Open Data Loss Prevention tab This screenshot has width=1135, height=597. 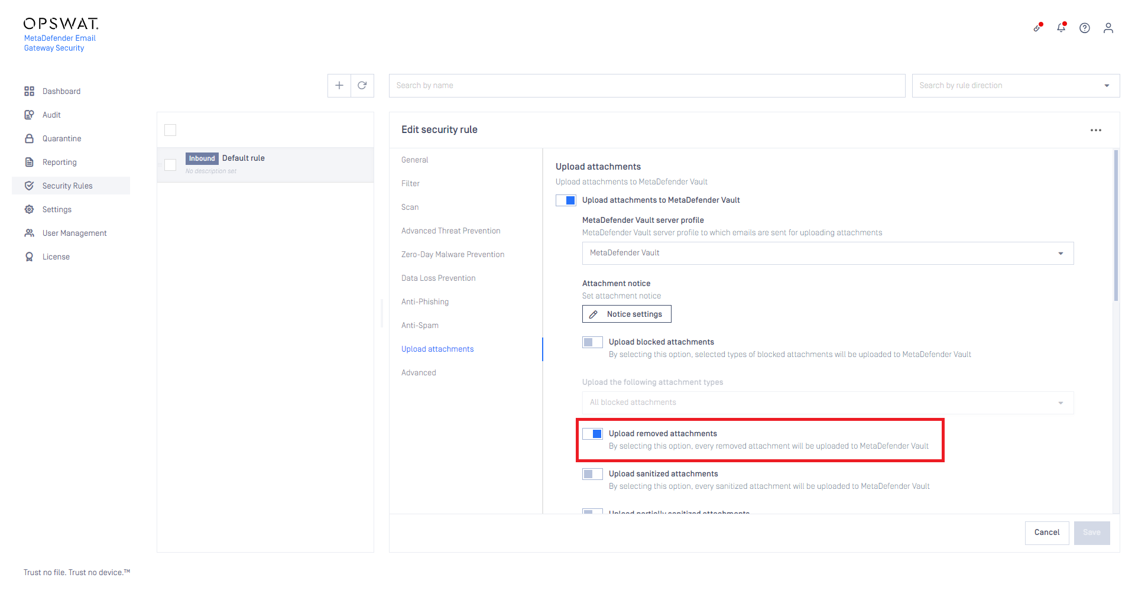438,278
